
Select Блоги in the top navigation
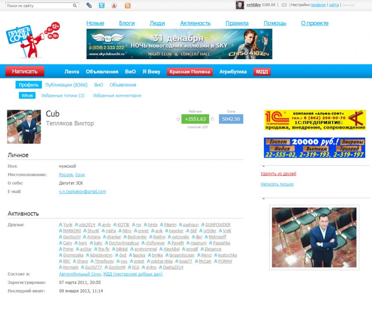pyautogui.click(x=127, y=23)
